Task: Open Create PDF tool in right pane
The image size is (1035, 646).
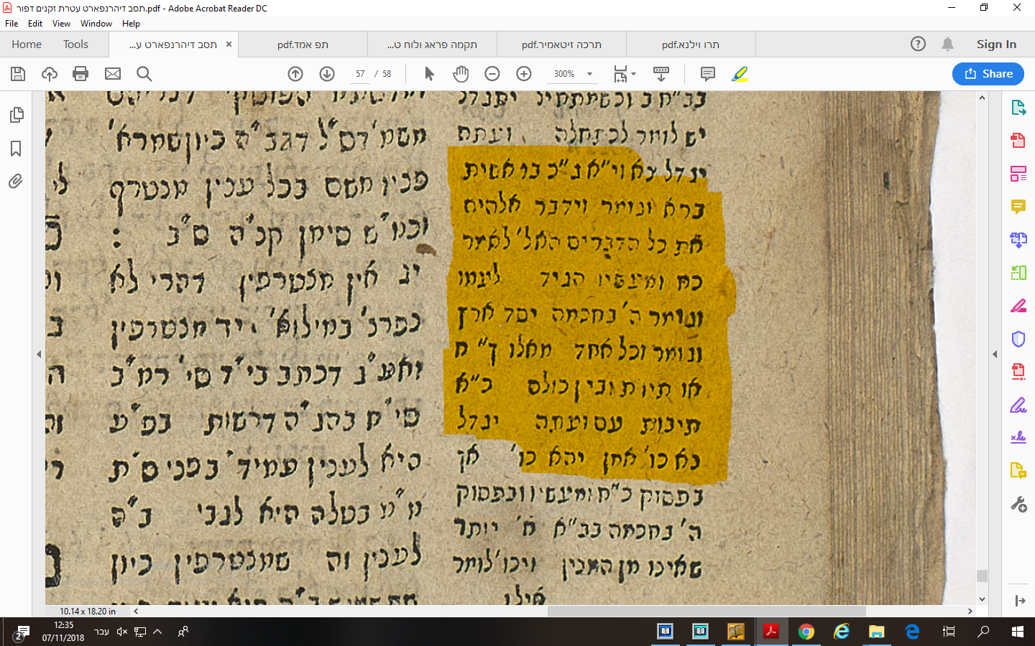Action: pyautogui.click(x=1018, y=140)
